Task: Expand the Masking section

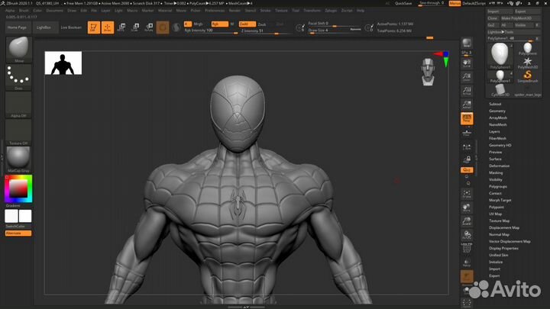Action: click(x=496, y=172)
